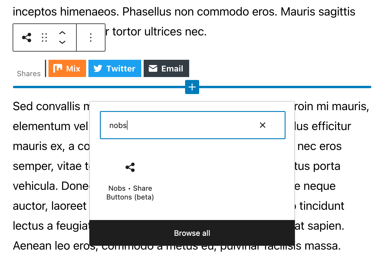Move the share block up with the arrow

[62, 33]
